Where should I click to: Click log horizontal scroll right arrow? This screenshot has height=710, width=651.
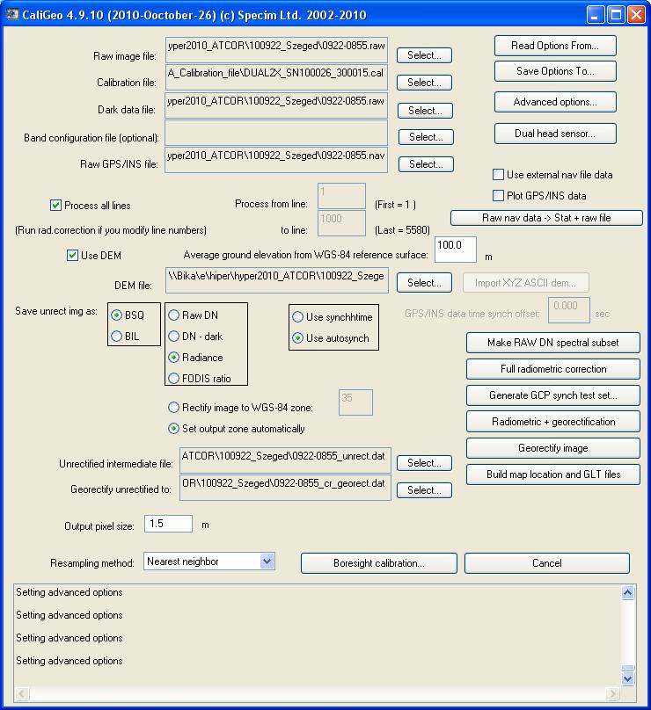pos(613,693)
